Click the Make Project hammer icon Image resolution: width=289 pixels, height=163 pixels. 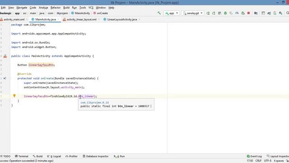pyautogui.click(x=159, y=13)
